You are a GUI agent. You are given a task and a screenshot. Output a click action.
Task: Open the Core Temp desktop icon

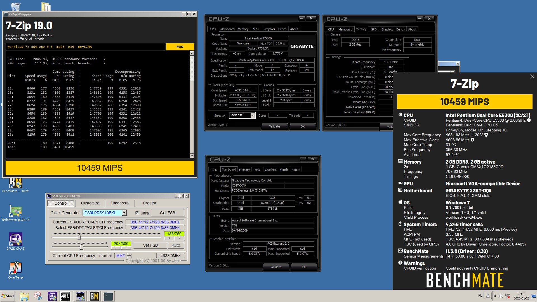pyautogui.click(x=15, y=270)
